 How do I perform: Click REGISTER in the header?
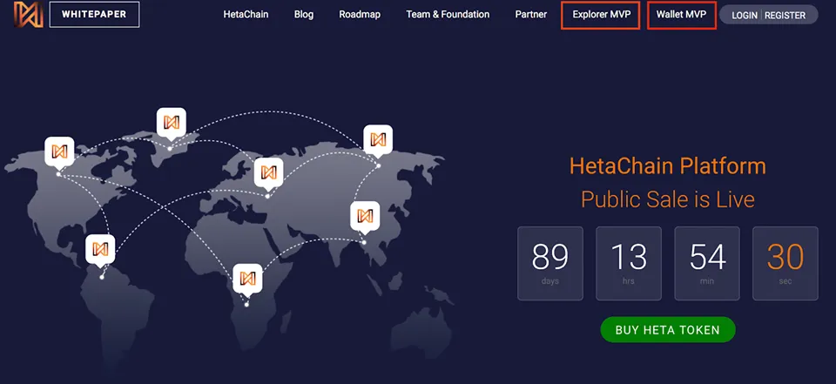785,15
